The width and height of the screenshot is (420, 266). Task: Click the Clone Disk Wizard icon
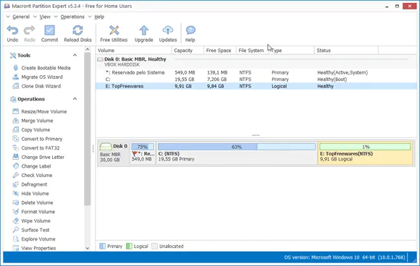pyautogui.click(x=15, y=86)
